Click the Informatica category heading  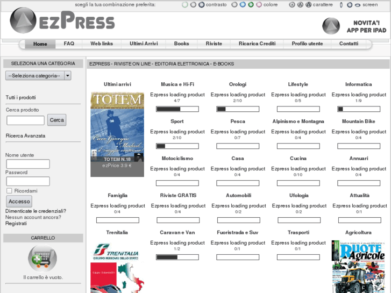358,84
